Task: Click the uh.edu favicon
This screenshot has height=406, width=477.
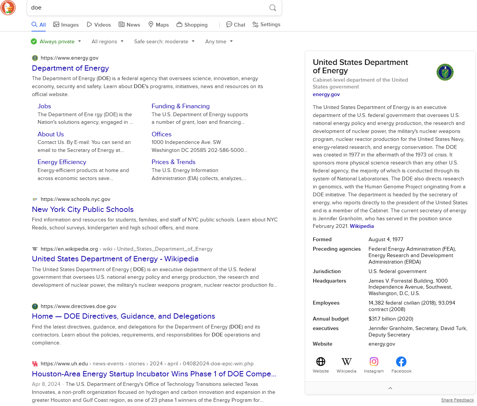Action: click(x=35, y=364)
